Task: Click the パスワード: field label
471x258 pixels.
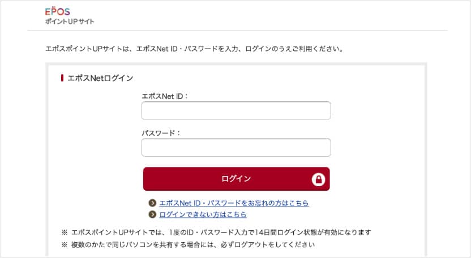Action: pos(161,133)
